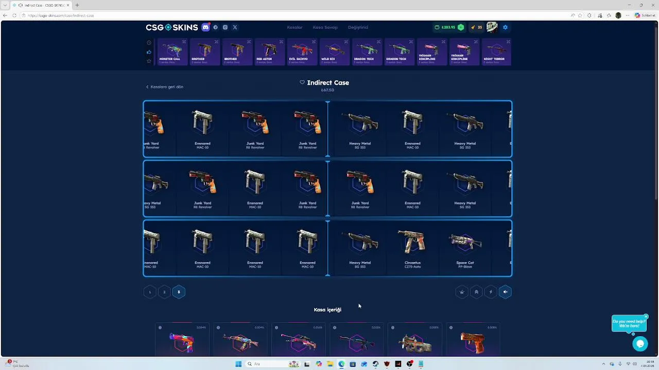659x370 pixels.
Task: Open the X (Twitter) social icon
Action: [235, 27]
